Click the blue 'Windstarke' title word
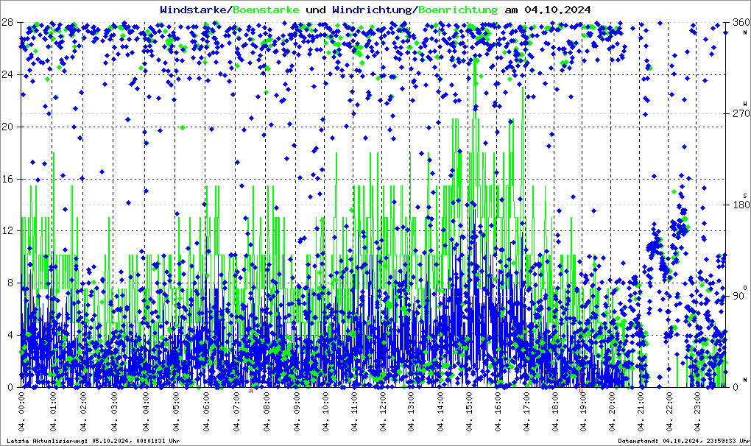This screenshot has height=446, width=751. coord(193,10)
